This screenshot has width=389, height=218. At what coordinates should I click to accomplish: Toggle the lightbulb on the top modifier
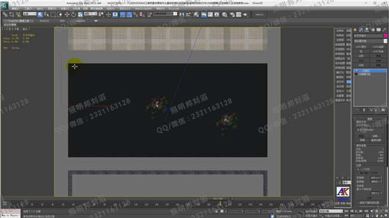[x=357, y=71]
